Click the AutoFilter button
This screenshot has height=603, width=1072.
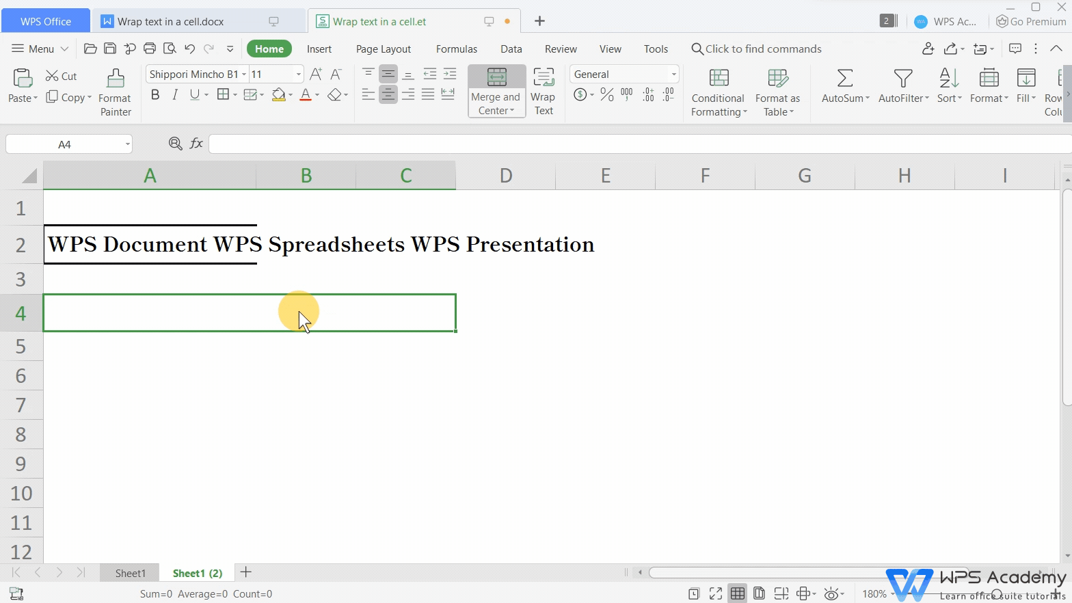click(903, 85)
